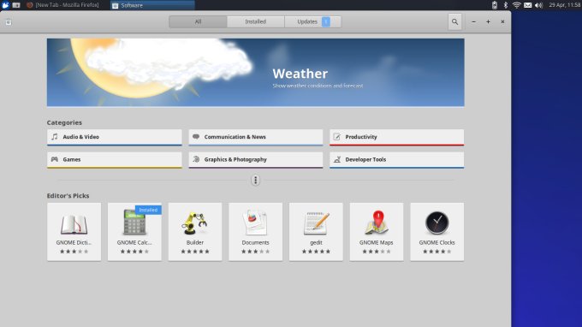
Task: Click the Graphics & Photography icon
Action: pyautogui.click(x=196, y=159)
